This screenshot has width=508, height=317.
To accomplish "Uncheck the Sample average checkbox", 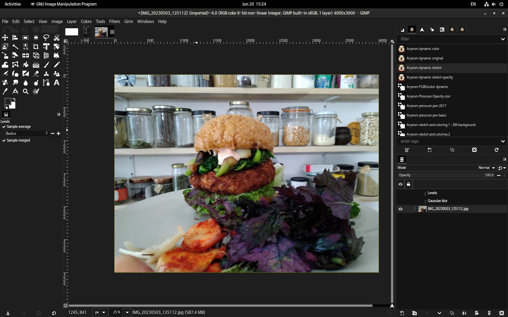I will pos(4,127).
